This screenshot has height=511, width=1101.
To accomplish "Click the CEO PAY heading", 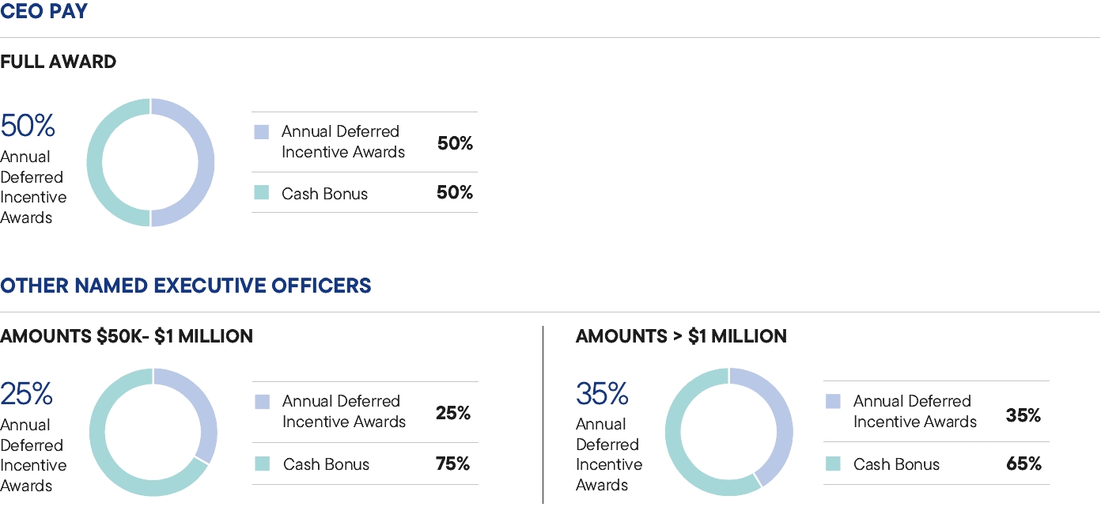I will 44,12.
